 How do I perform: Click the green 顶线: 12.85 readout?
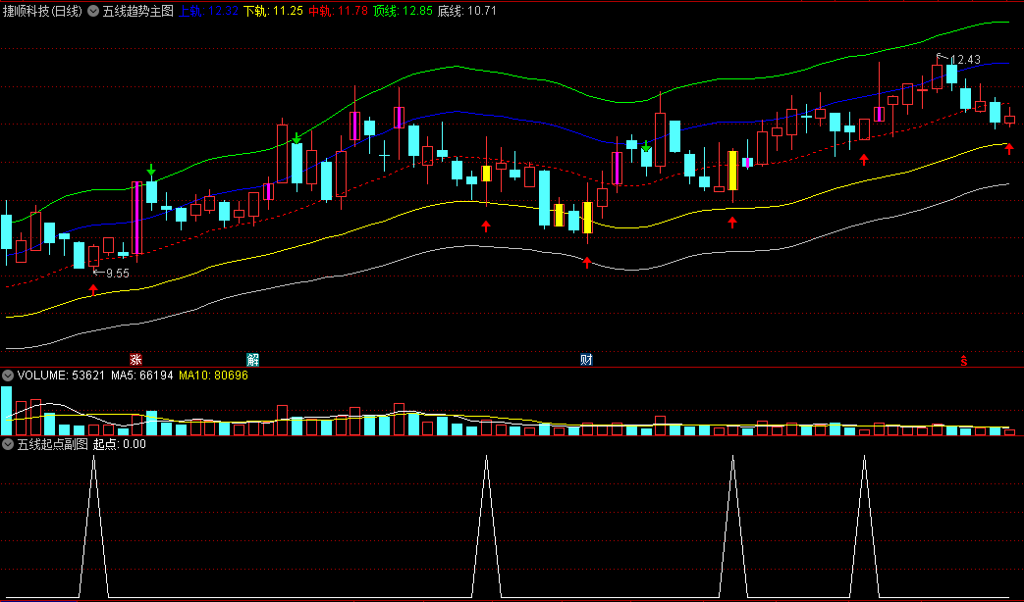coord(403,11)
